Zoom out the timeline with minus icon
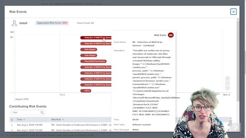This screenshot has height=138, width=246. (228, 84)
